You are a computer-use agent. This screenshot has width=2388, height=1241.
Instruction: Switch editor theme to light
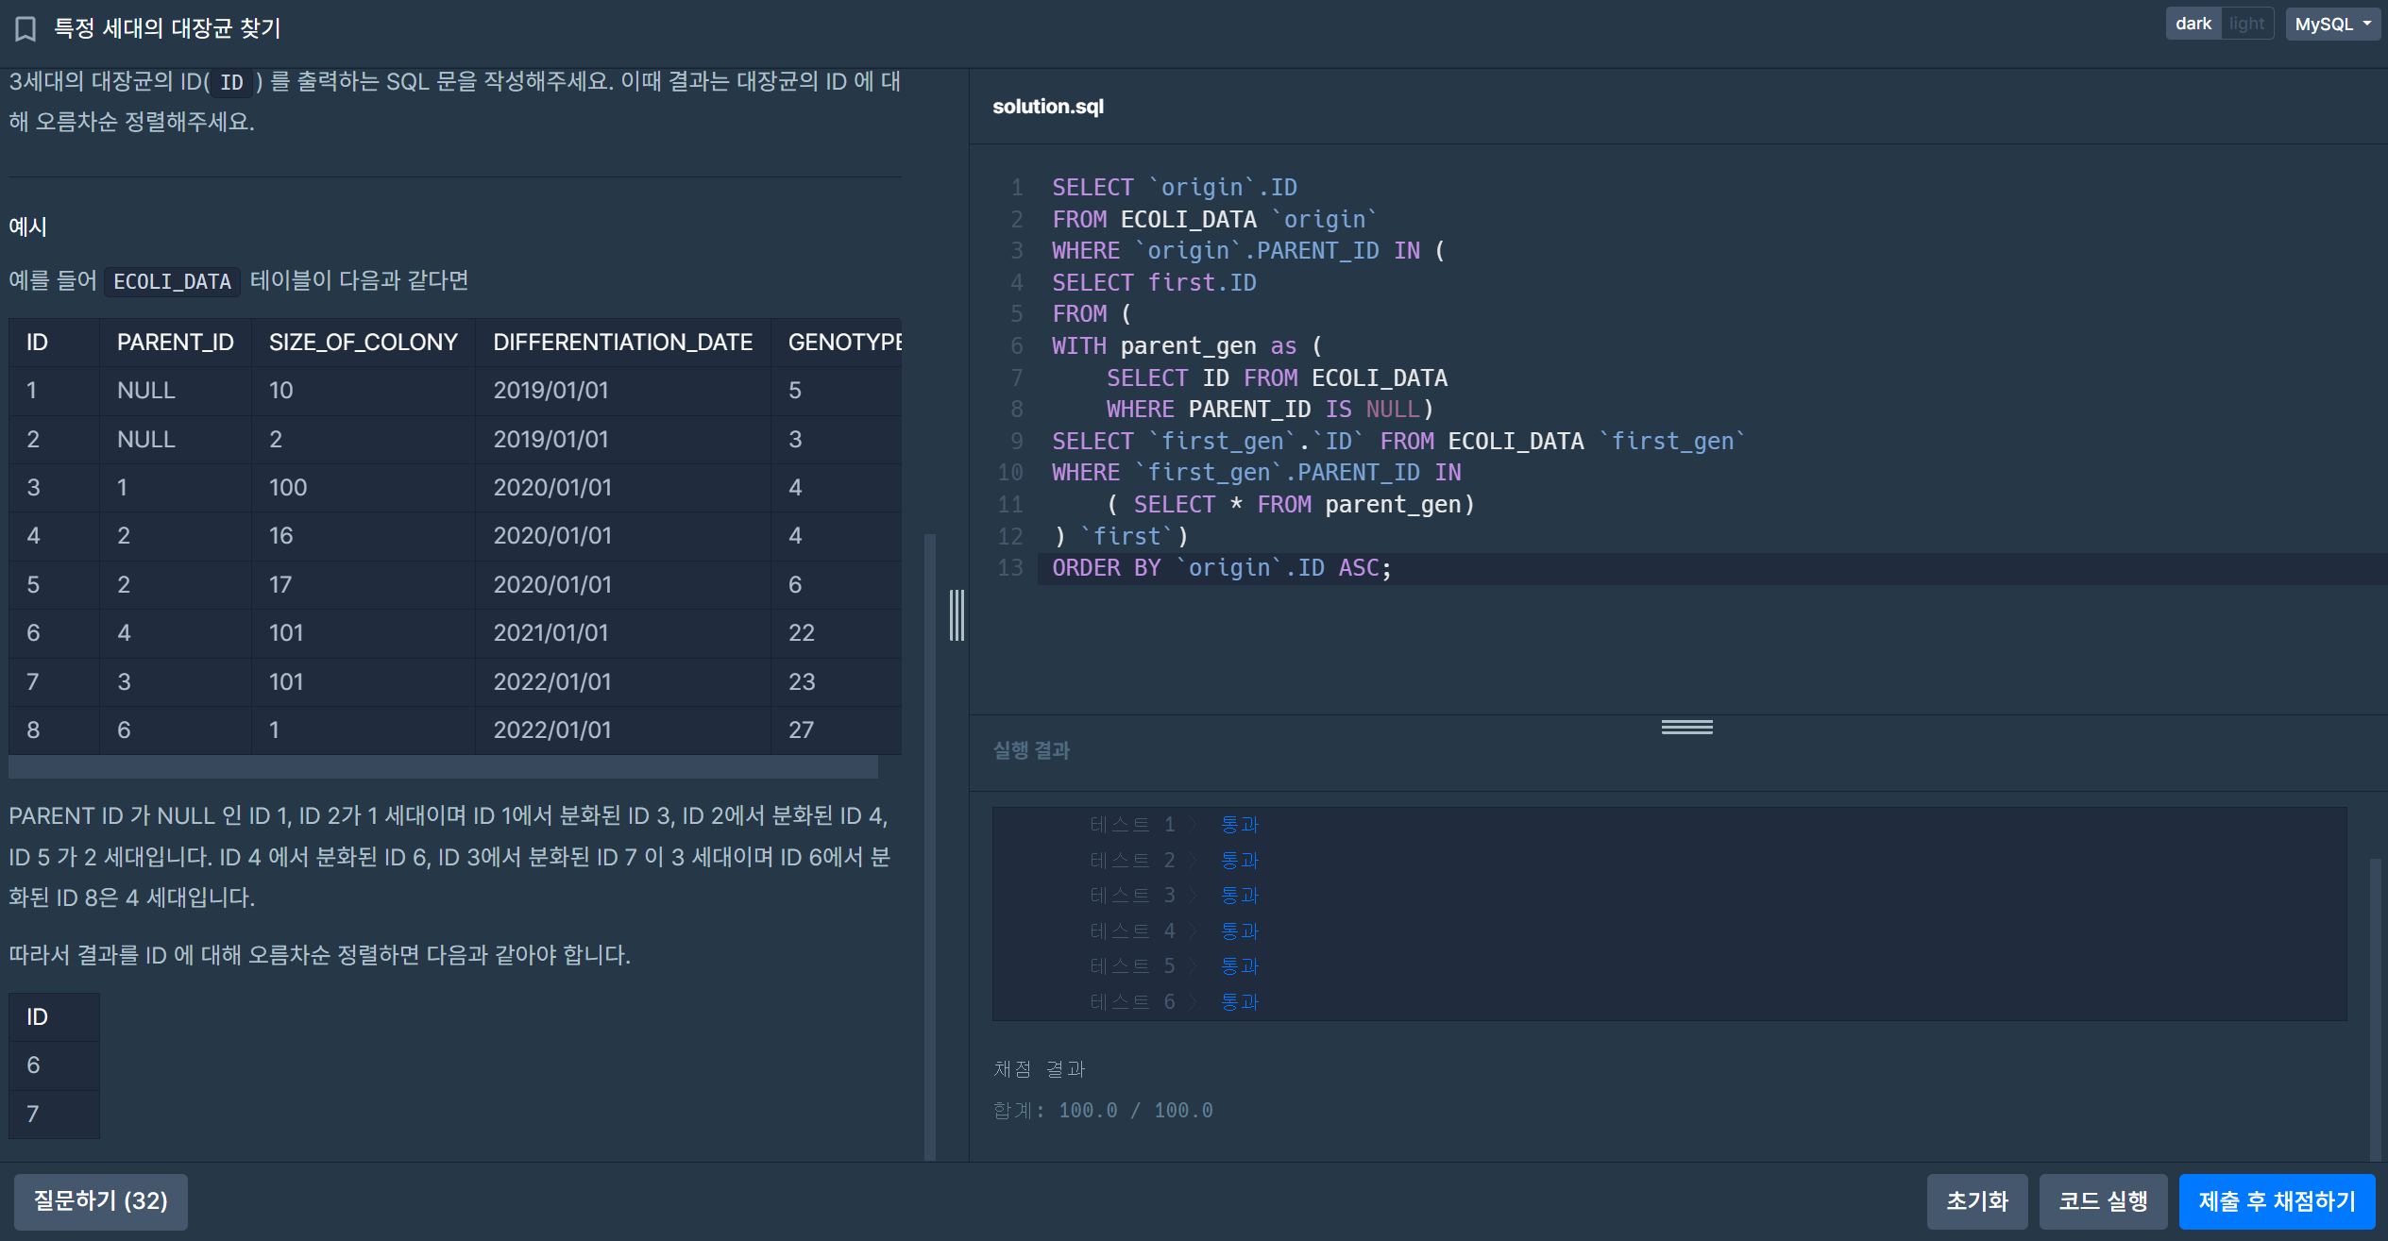[2246, 24]
